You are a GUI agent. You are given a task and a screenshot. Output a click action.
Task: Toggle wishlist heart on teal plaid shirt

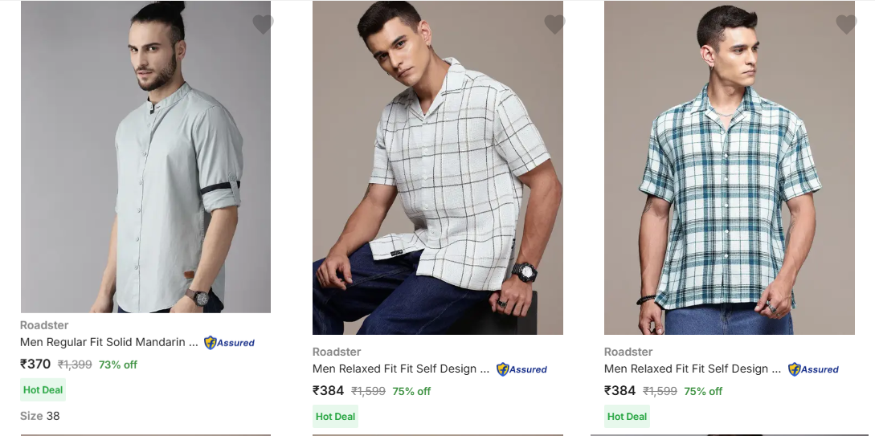tap(846, 24)
